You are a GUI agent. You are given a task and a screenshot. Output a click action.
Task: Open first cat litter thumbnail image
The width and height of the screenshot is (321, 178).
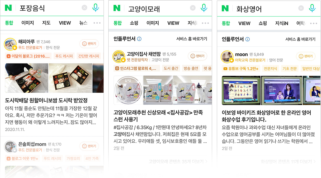[x=128, y=90]
